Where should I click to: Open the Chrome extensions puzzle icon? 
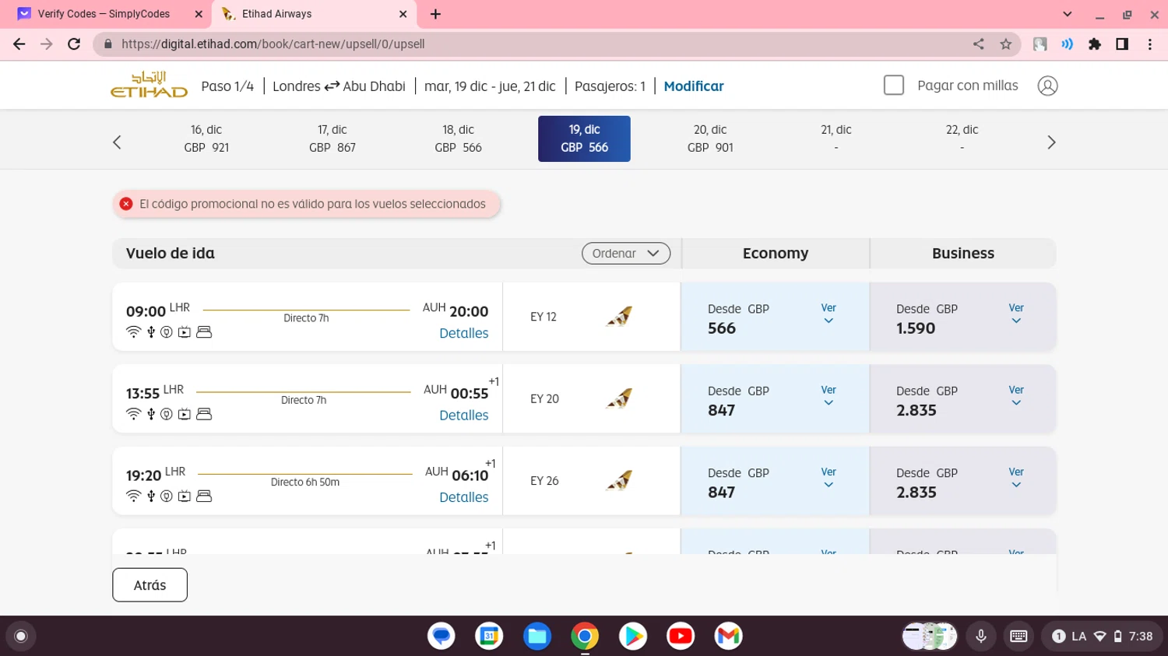pos(1095,44)
